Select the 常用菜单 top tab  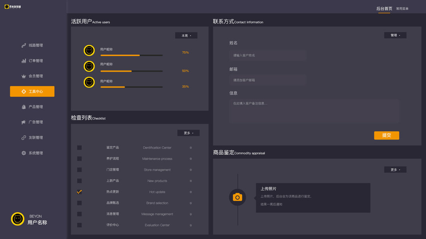[x=402, y=9]
